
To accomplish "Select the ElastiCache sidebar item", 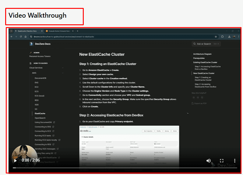I will [x=40, y=114].
